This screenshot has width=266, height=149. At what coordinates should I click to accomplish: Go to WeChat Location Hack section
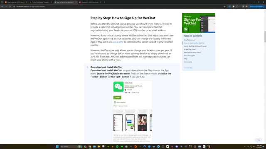192,53
